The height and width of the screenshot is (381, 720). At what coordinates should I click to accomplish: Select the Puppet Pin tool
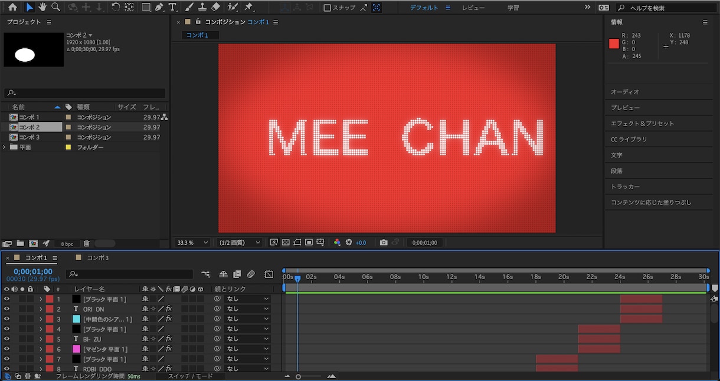tap(248, 8)
